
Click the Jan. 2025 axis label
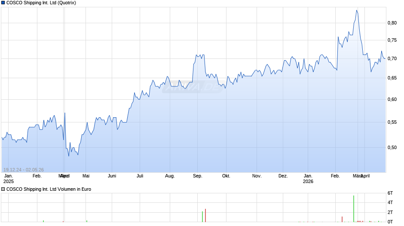pyautogui.click(x=9, y=179)
